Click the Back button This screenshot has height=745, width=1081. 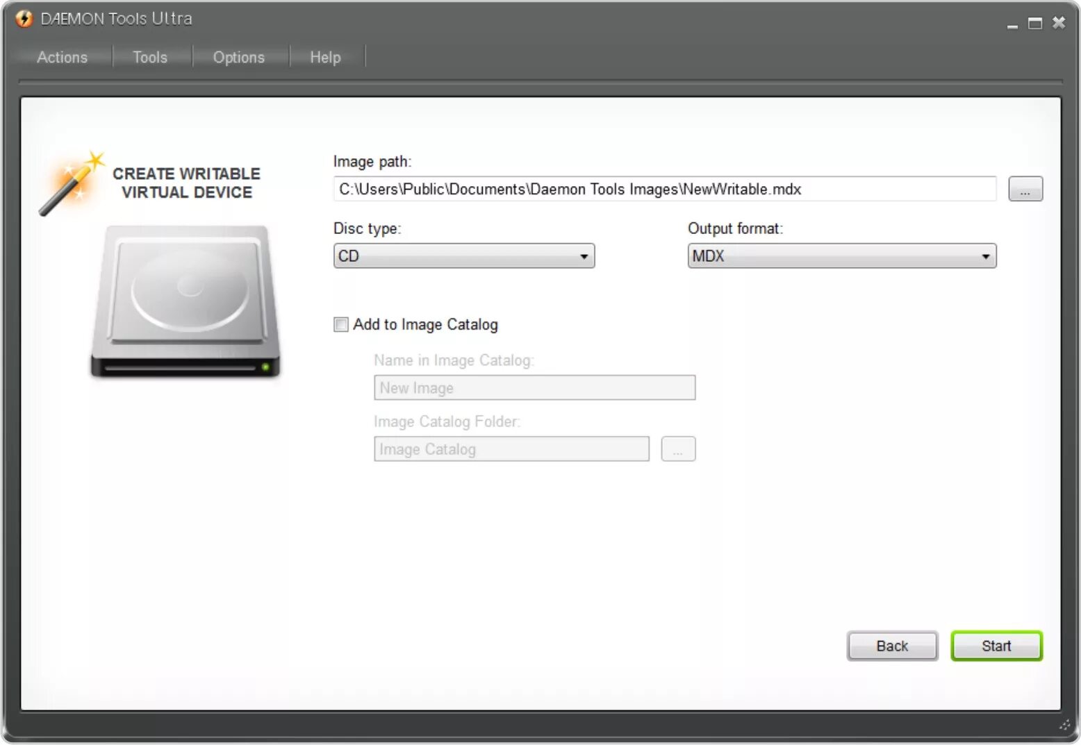pos(892,646)
